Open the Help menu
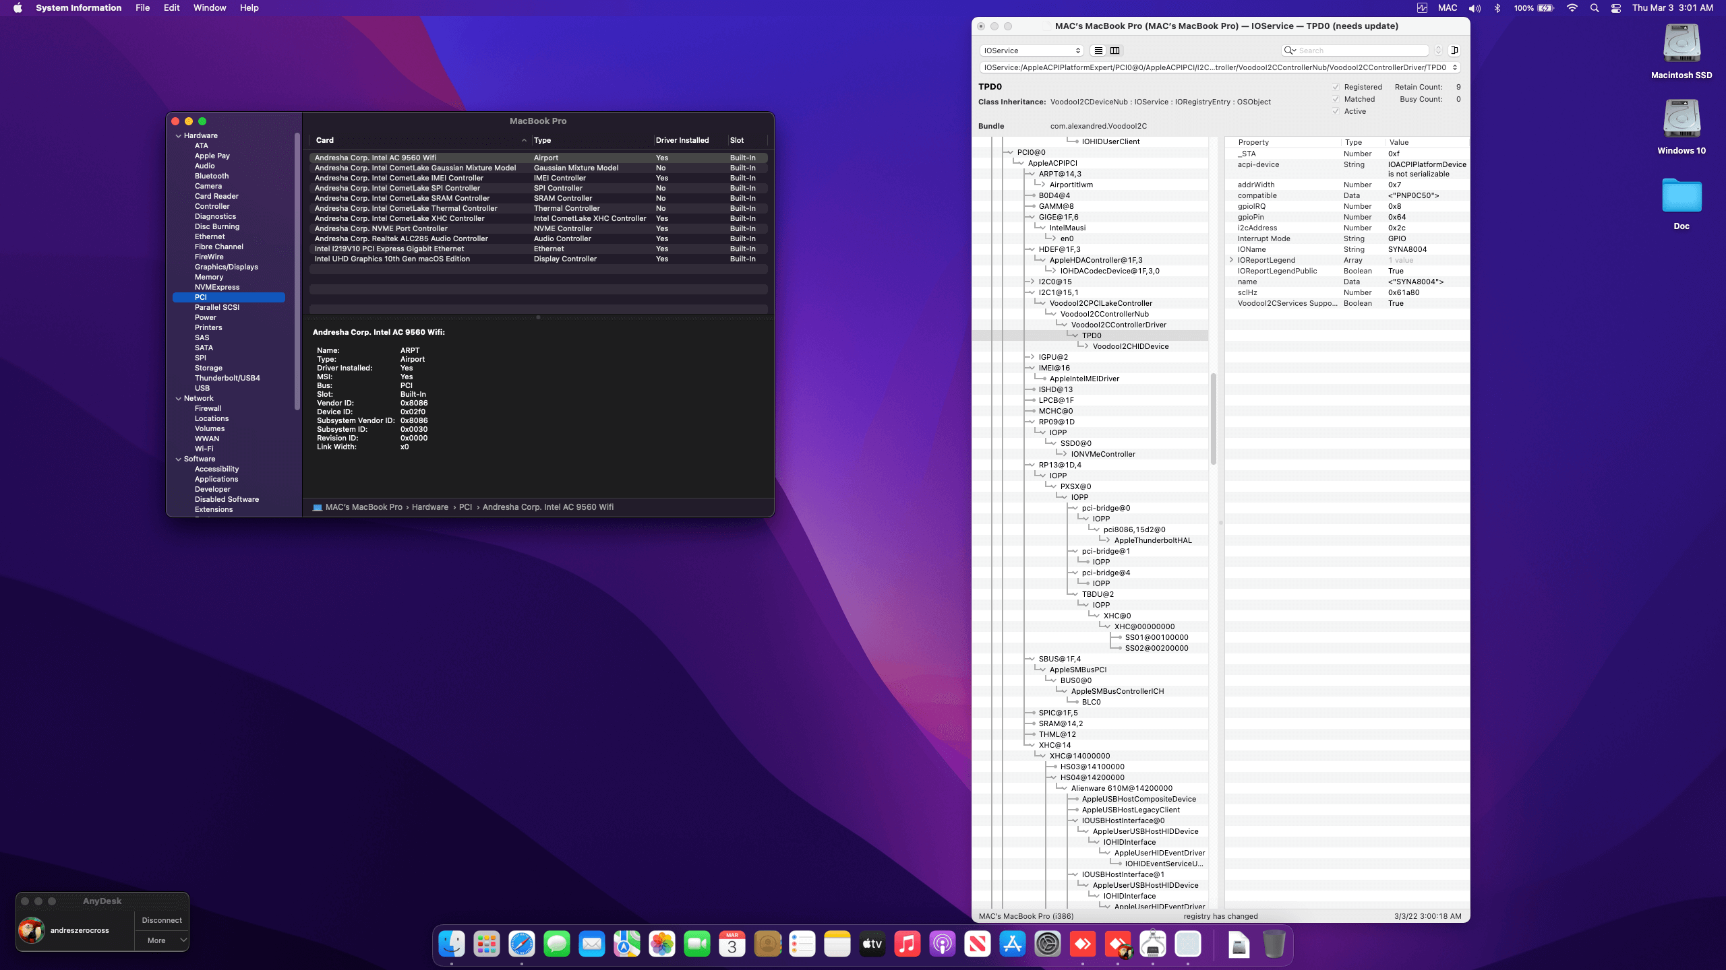Screen dimensions: 1726x970 249,8
